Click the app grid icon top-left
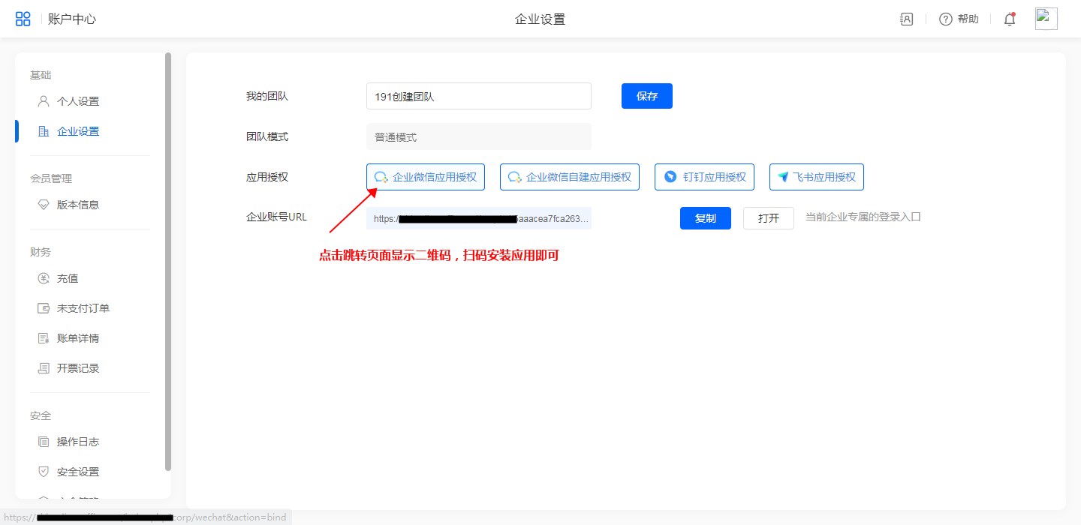The width and height of the screenshot is (1081, 525). [23, 19]
